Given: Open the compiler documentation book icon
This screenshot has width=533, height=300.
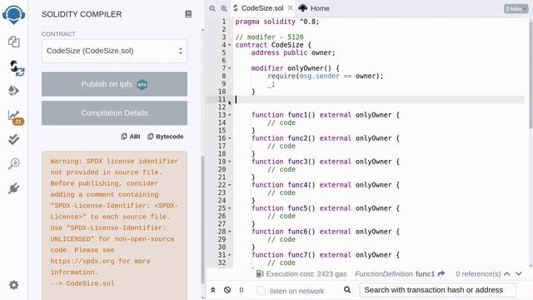Looking at the screenshot, I should pyautogui.click(x=188, y=14).
